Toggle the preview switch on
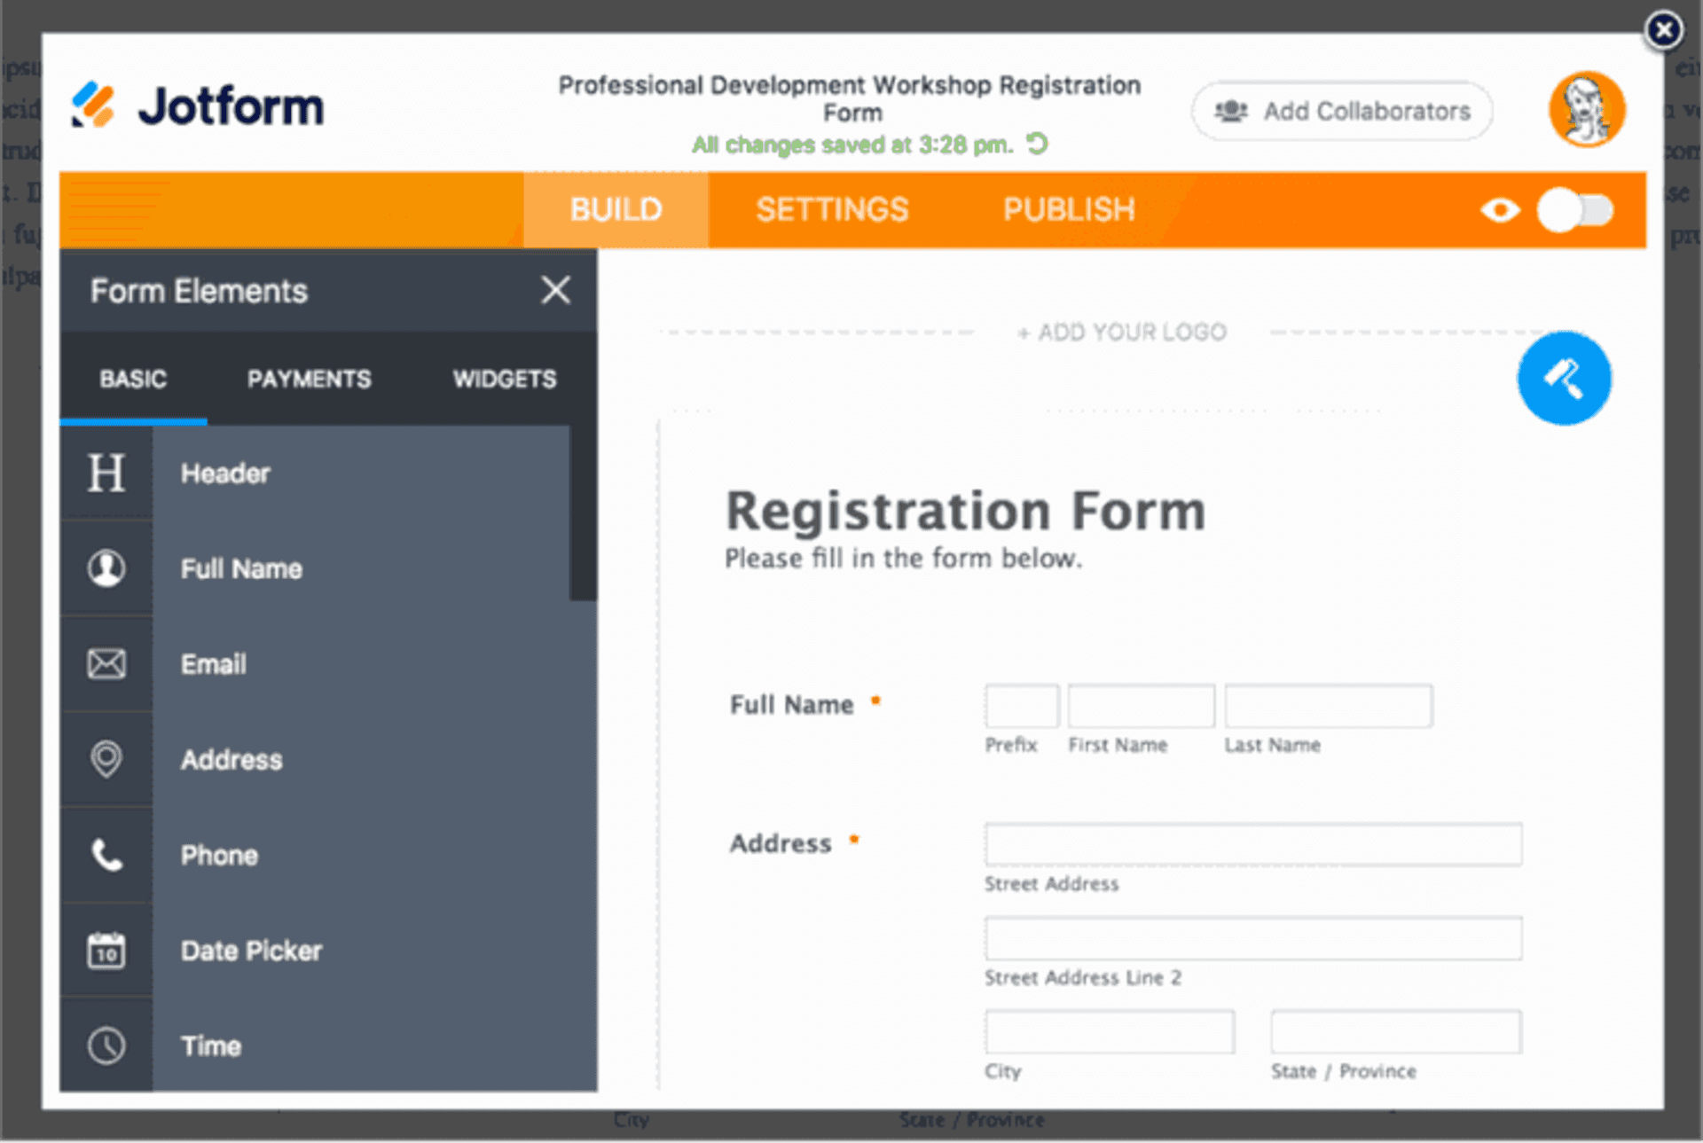 click(1576, 209)
